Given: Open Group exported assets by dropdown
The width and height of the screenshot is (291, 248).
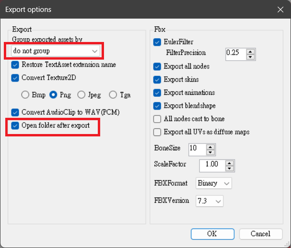Looking at the screenshot, I should [x=55, y=51].
